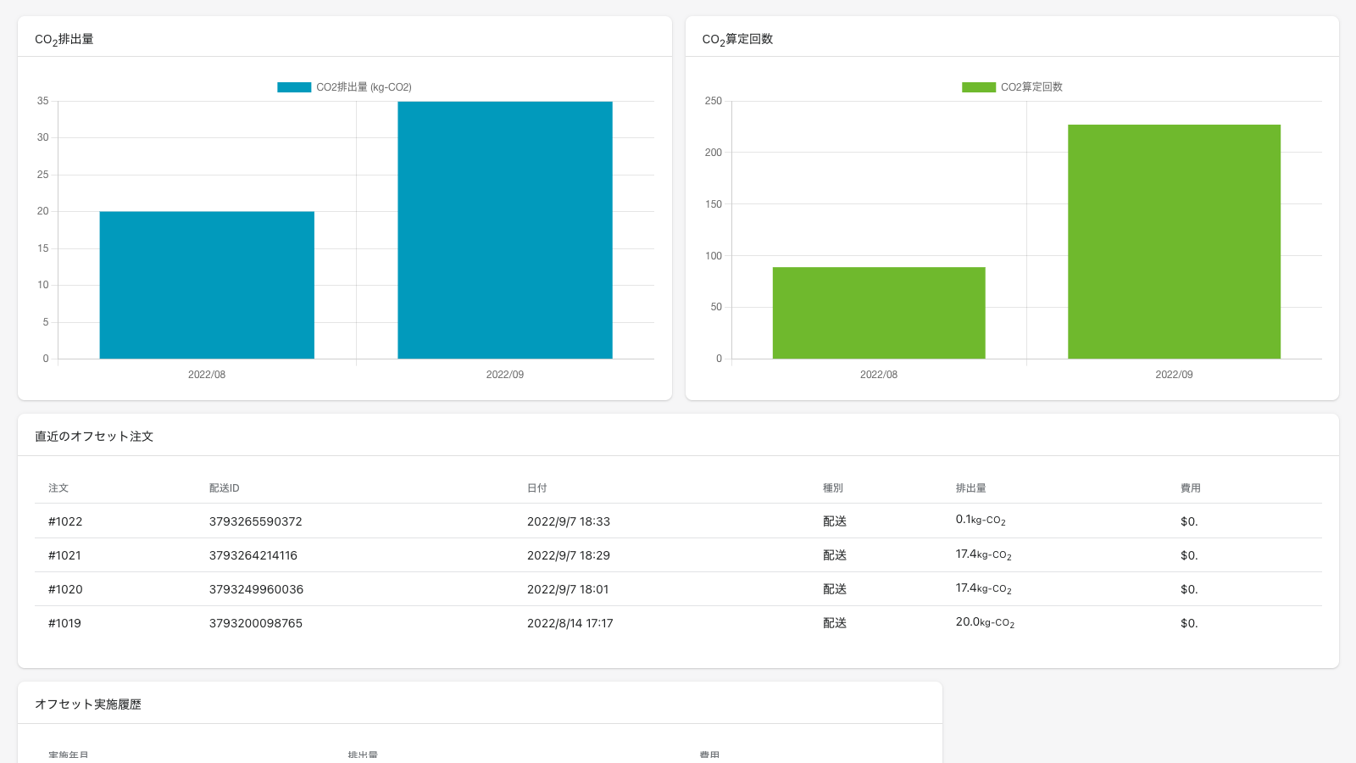Screen dimensions: 1356x763
Task: Click the blue CO2排出量 legend color box
Action: point(294,87)
